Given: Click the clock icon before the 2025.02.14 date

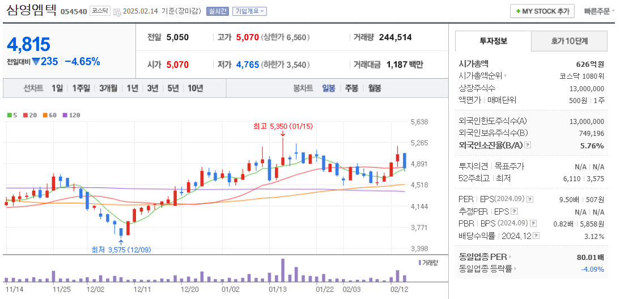Looking at the screenshot, I should point(117,12).
